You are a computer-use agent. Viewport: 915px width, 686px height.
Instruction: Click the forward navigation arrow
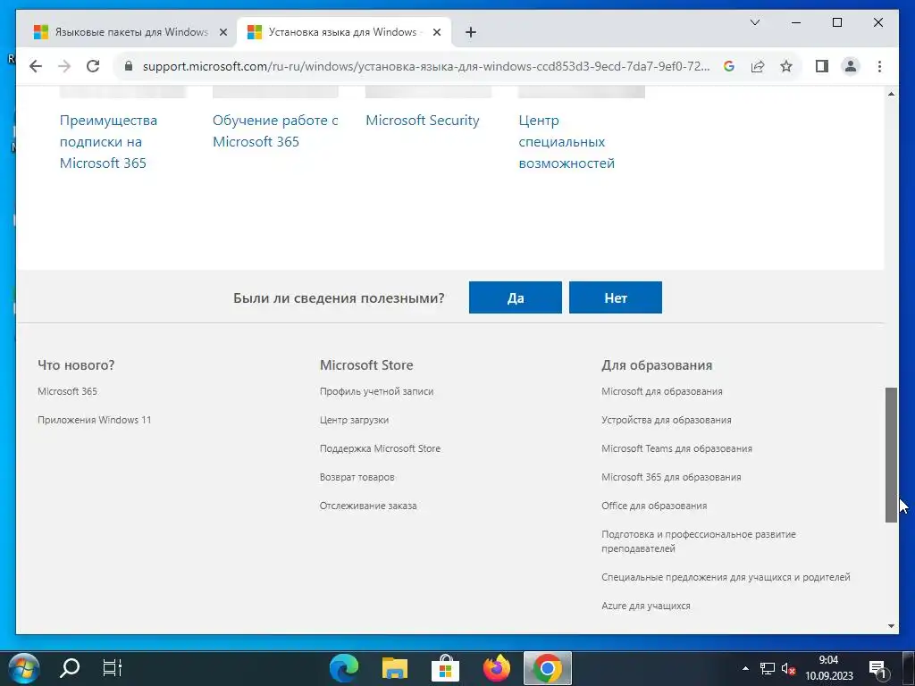pos(64,66)
